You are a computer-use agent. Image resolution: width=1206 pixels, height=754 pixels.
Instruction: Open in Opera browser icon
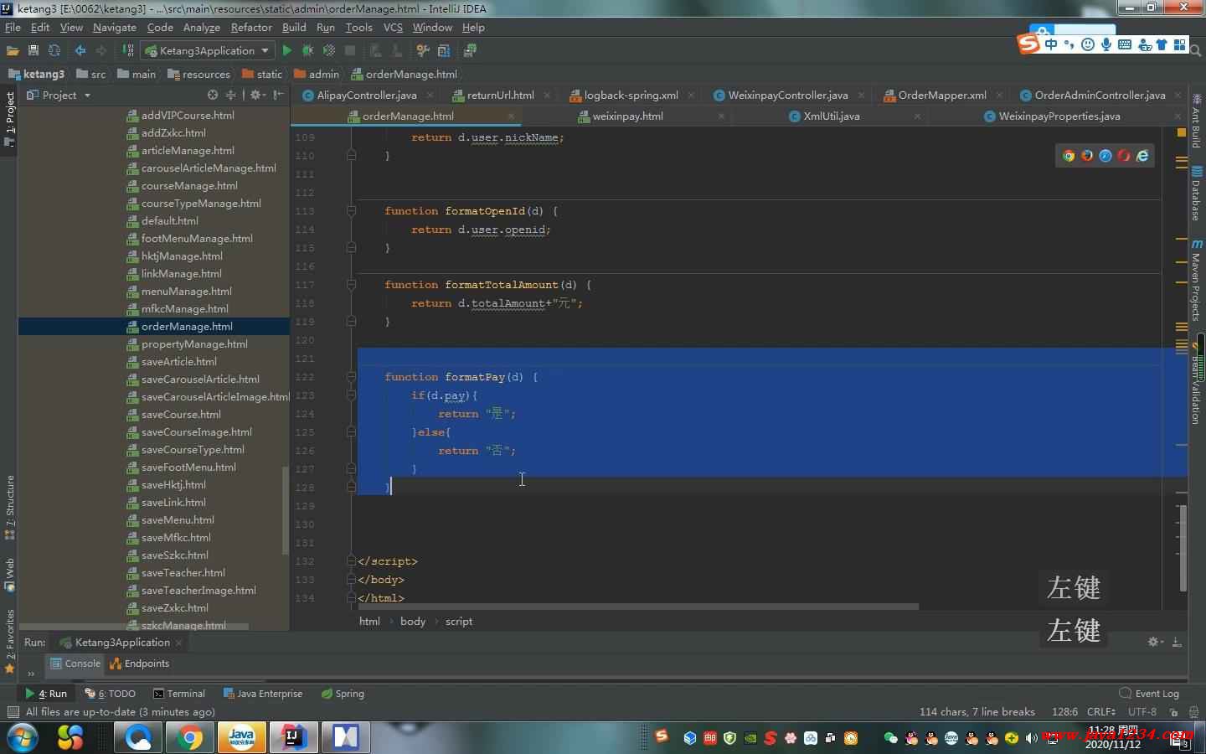pos(1124,156)
